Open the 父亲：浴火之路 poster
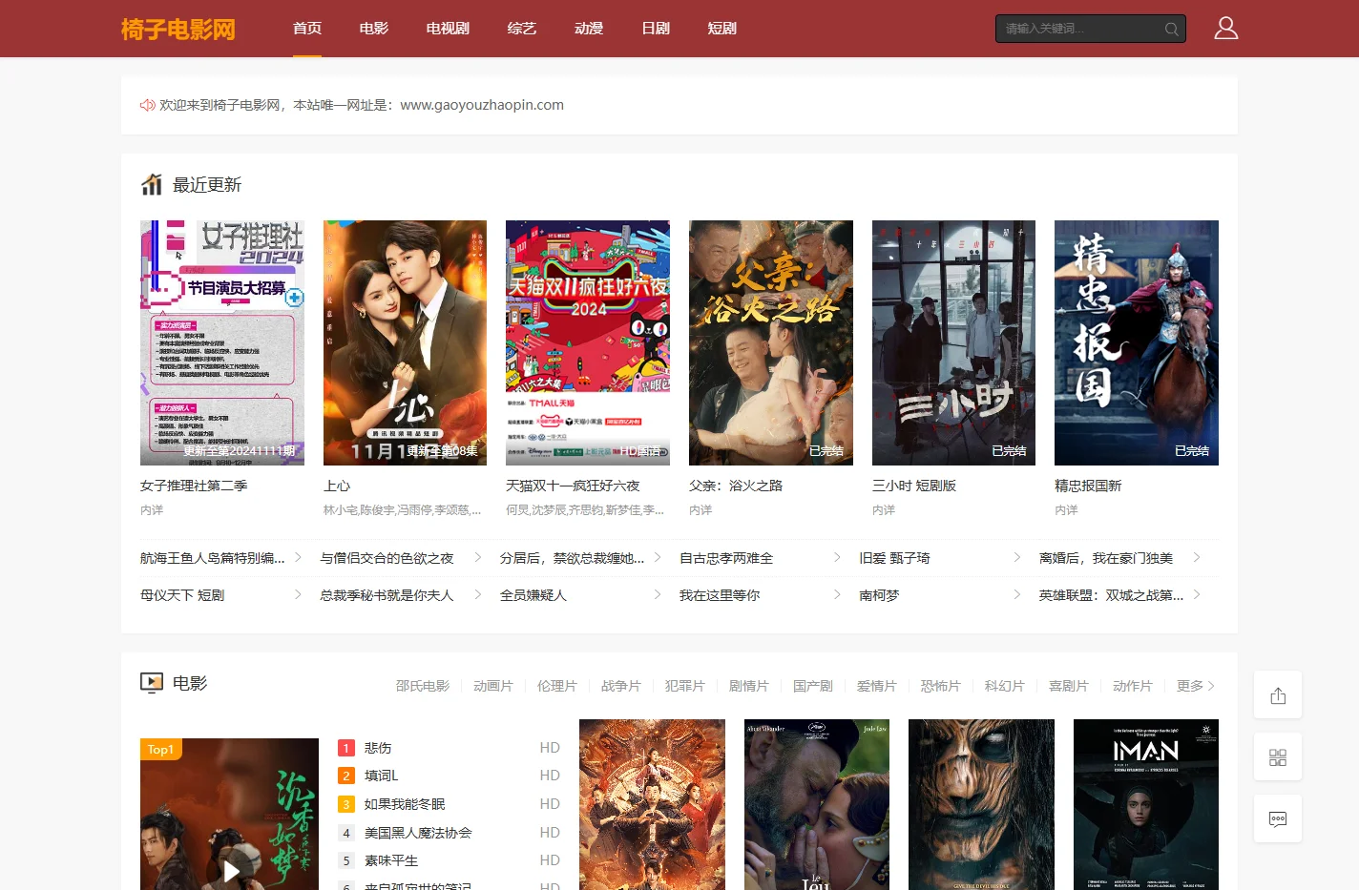The image size is (1359, 890). pos(771,342)
